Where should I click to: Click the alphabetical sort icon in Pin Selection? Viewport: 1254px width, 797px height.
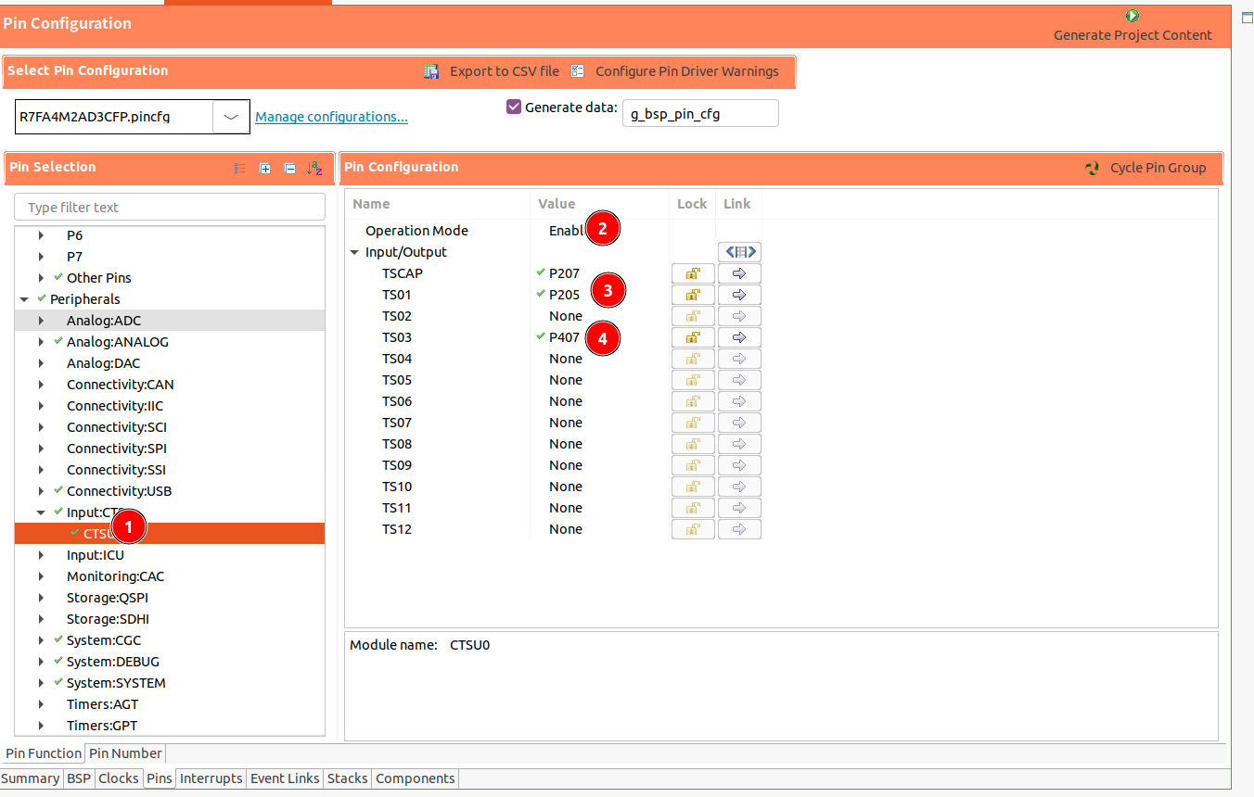click(314, 169)
